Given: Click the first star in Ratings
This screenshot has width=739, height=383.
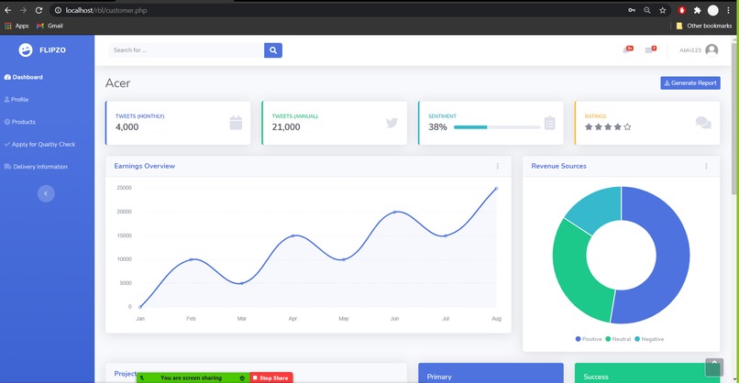Looking at the screenshot, I should click(x=589, y=126).
